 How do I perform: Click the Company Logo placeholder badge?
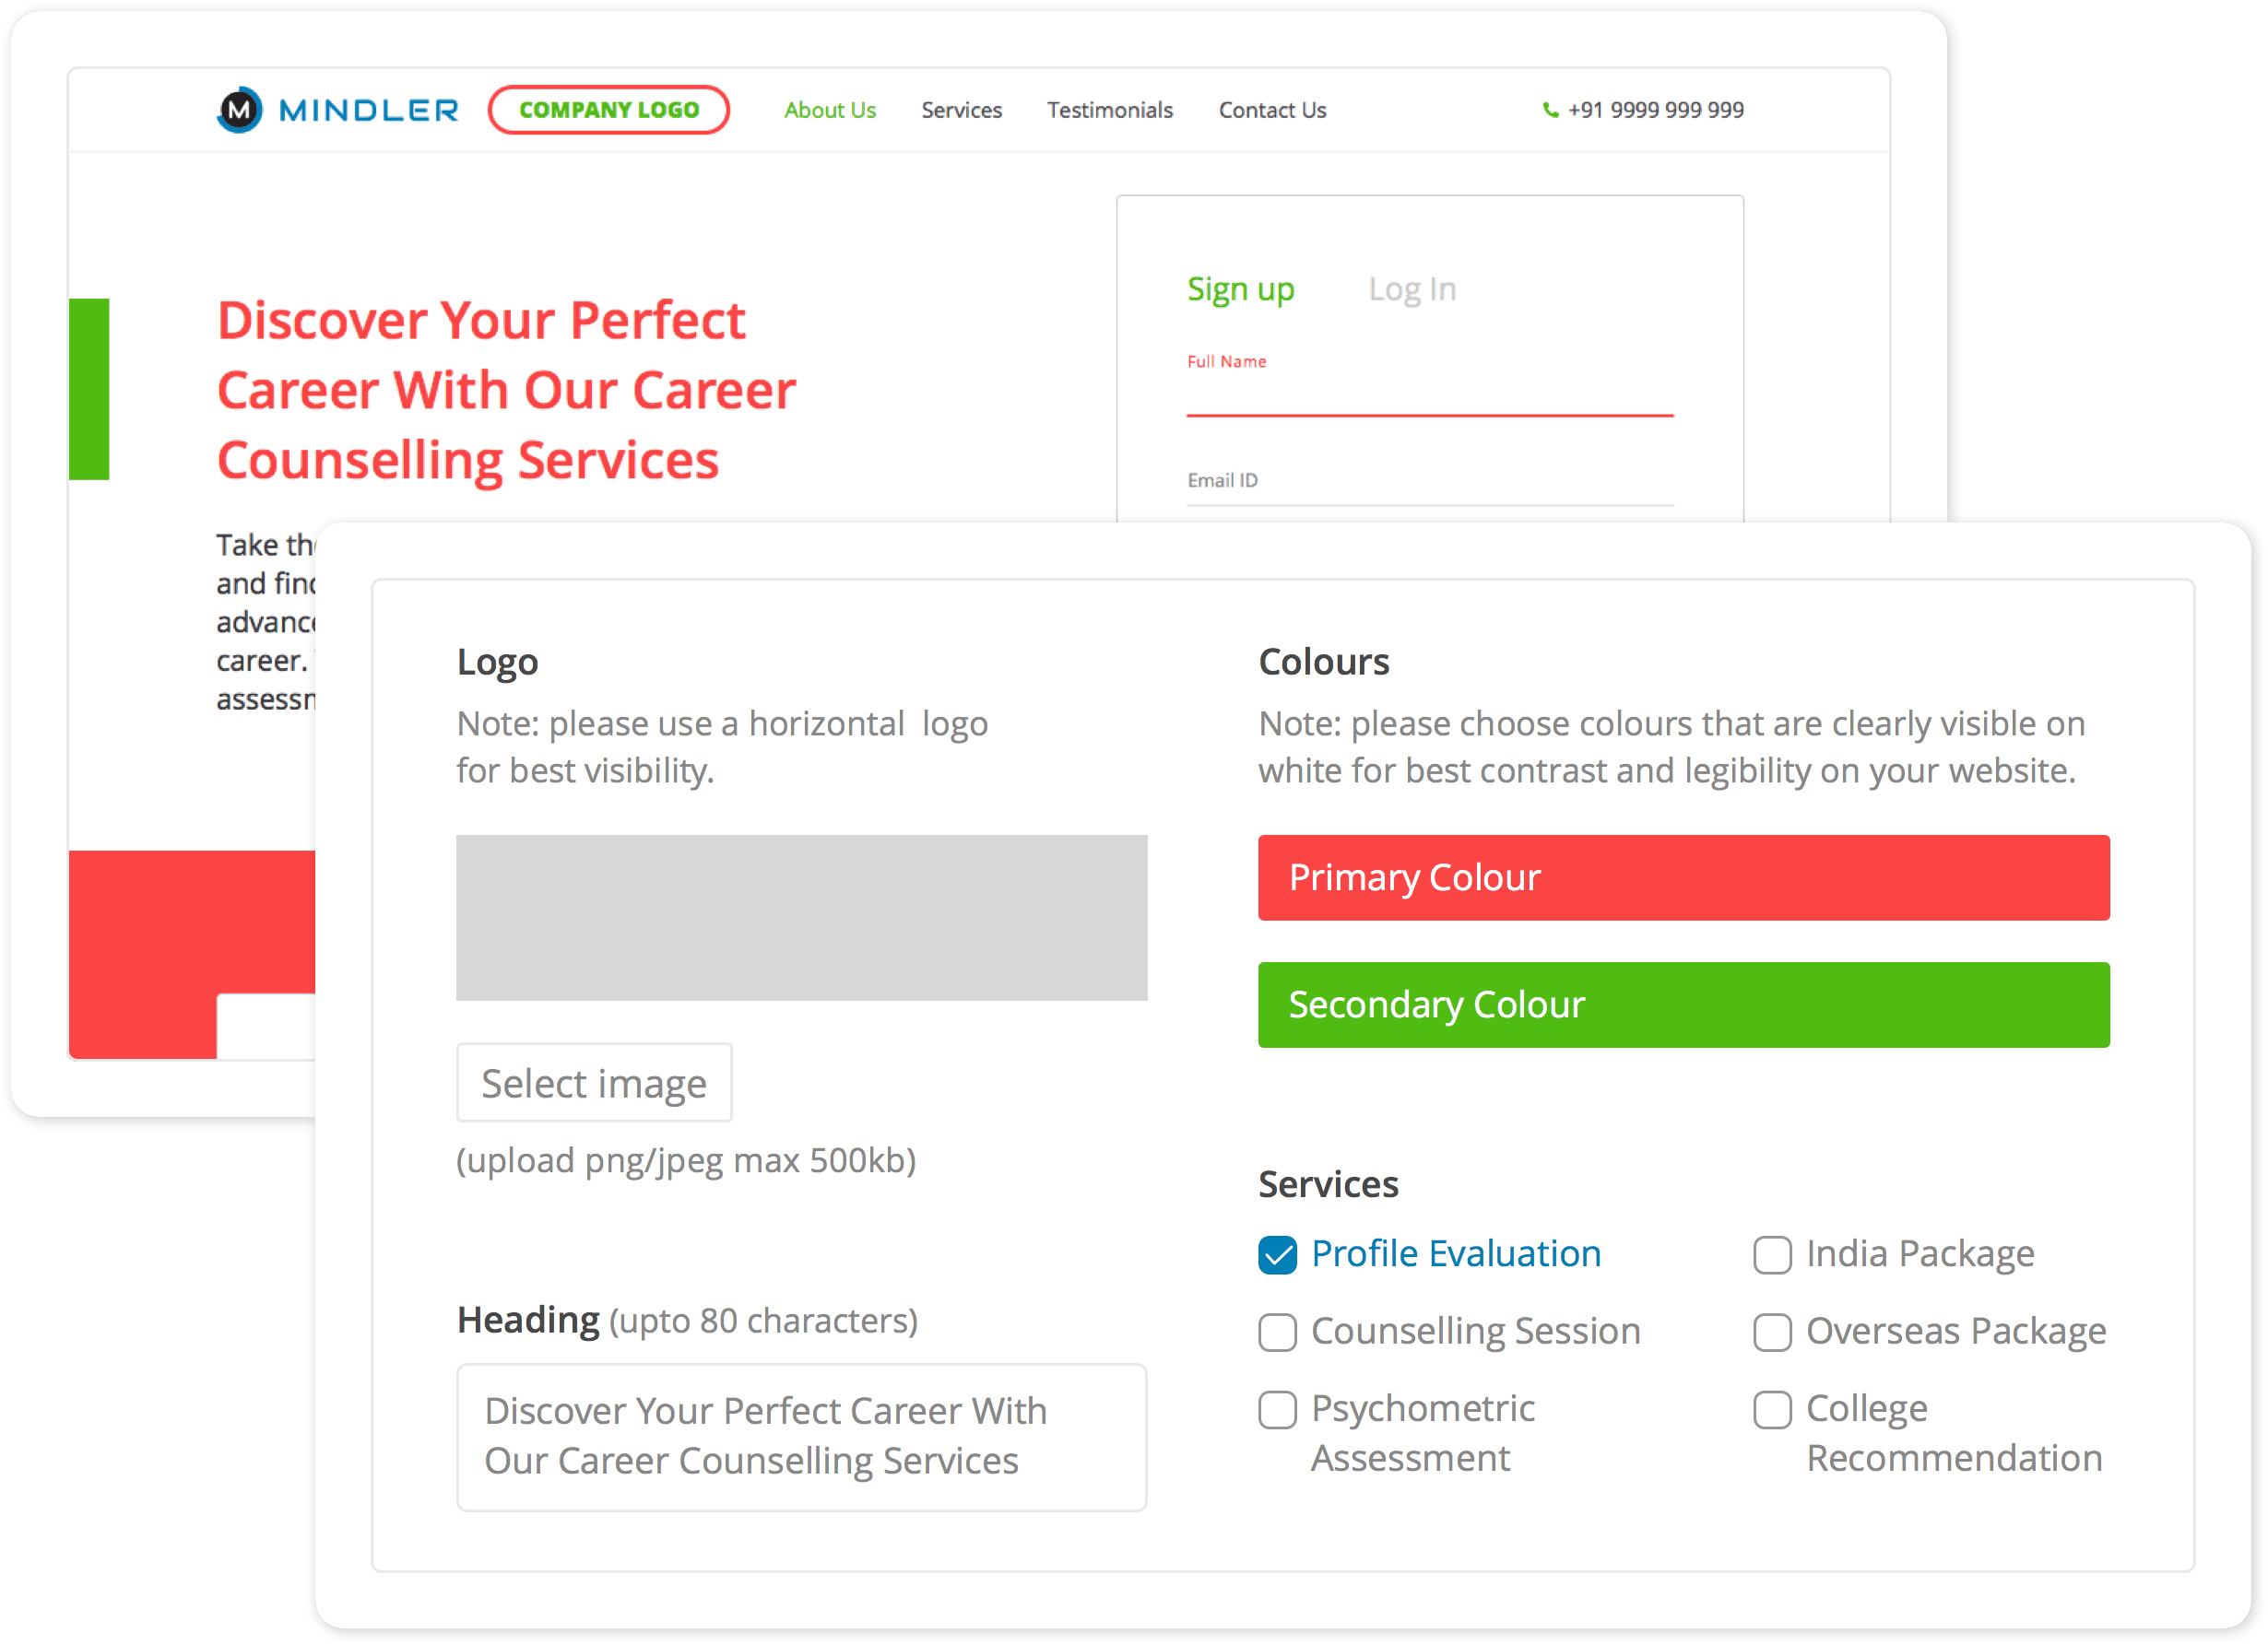point(608,110)
